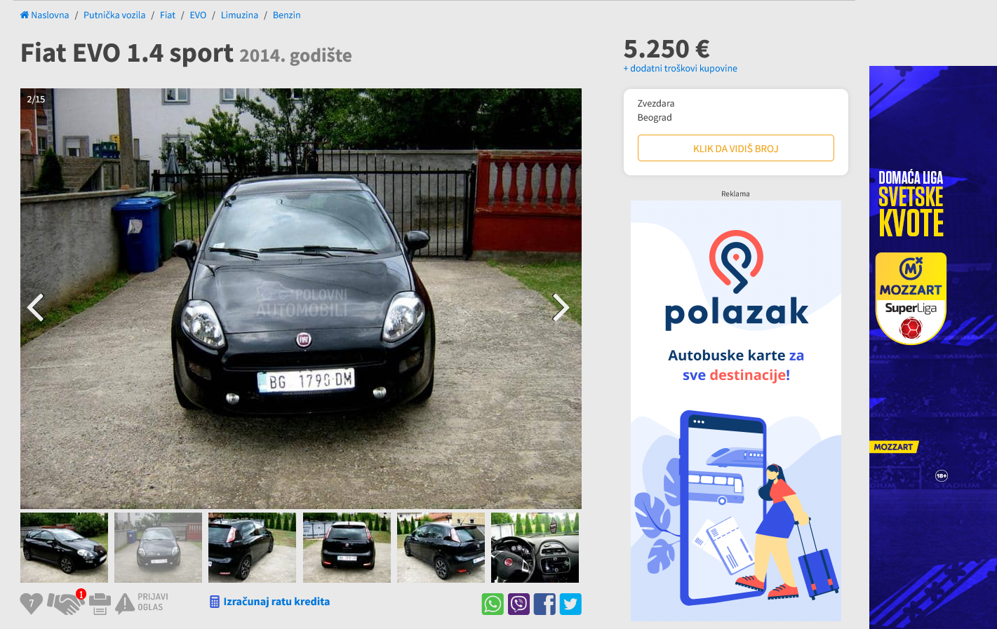View the interior dashboard thumbnail

(x=535, y=548)
